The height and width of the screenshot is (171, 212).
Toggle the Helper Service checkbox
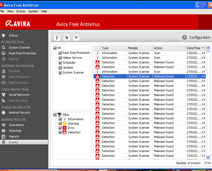click(60, 58)
